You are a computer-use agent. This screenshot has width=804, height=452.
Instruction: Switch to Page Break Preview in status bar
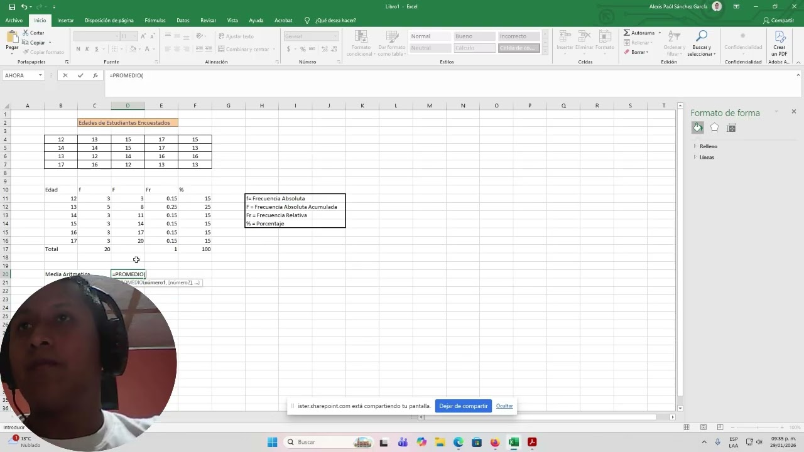(x=720, y=428)
